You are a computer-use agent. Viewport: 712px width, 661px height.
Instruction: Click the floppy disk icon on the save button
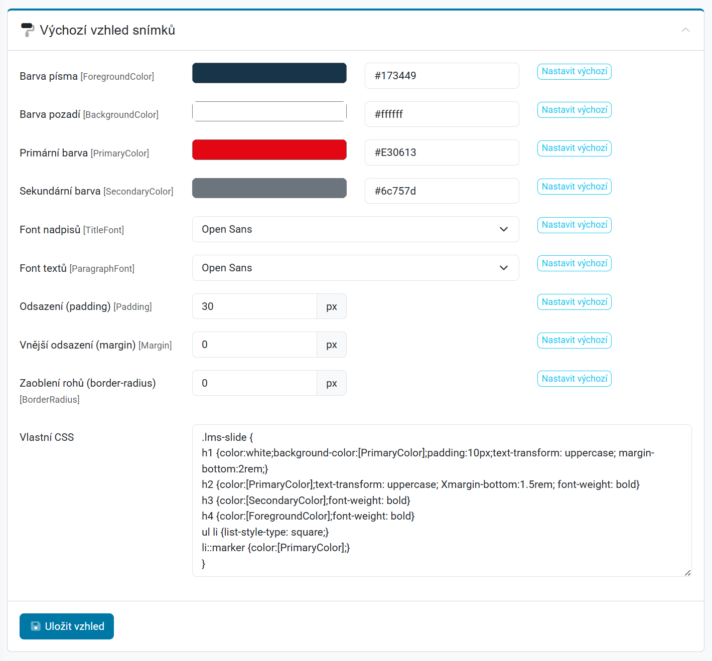click(x=36, y=626)
